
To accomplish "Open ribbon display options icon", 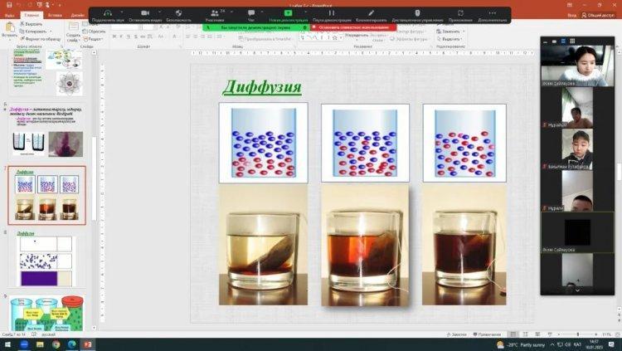I will tap(570, 5).
